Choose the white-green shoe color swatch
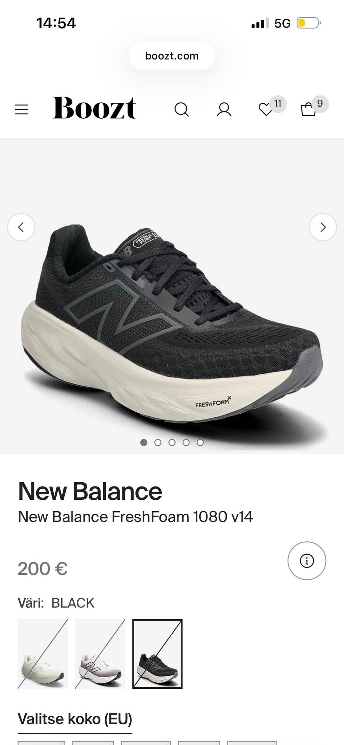The width and height of the screenshot is (344, 745). click(x=43, y=654)
